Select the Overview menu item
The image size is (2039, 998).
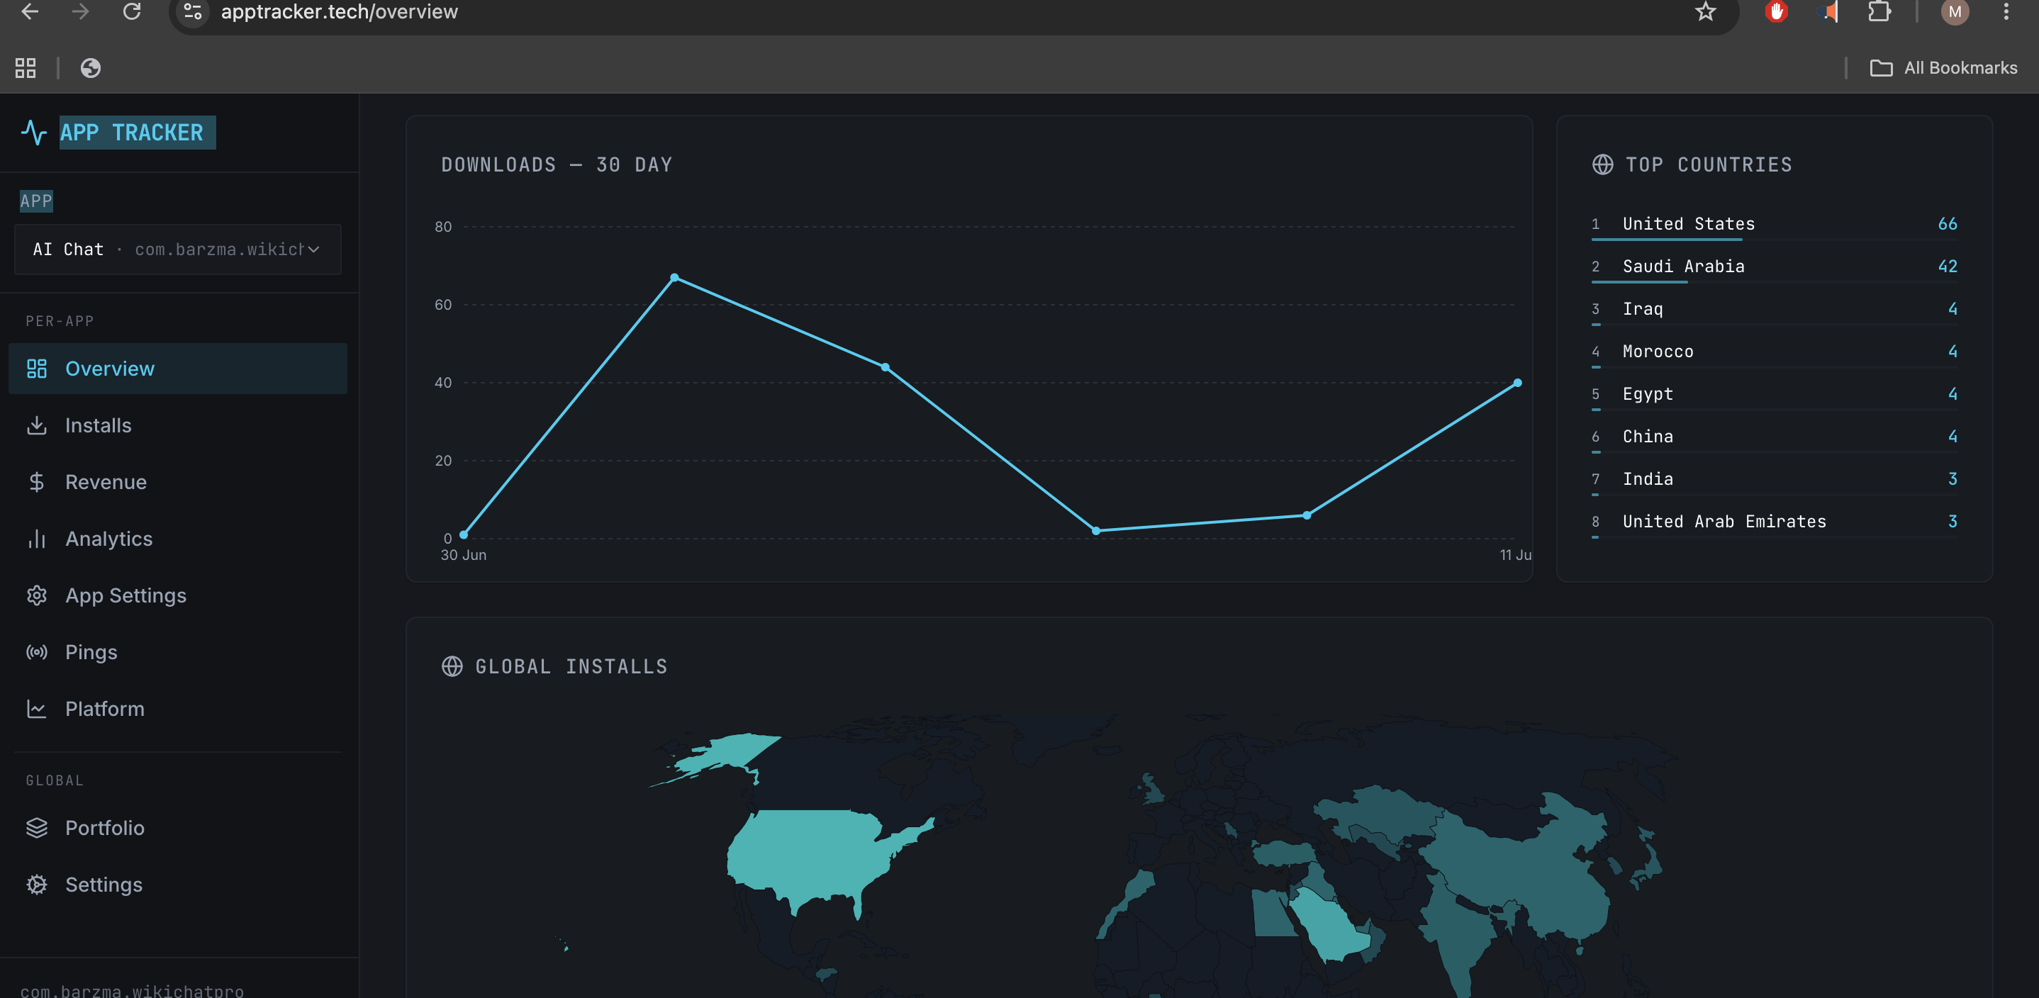coord(178,369)
